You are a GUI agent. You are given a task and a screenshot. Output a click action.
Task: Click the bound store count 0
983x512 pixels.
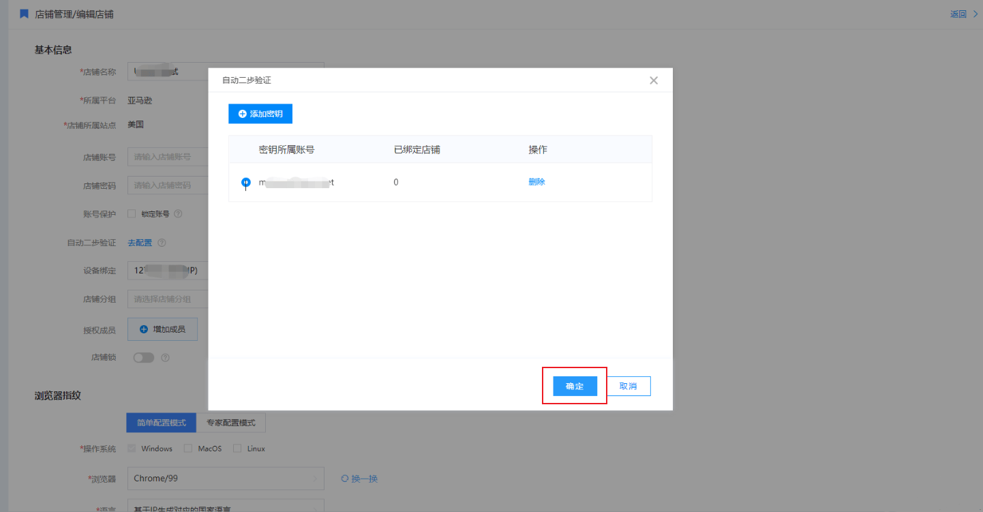[396, 183]
